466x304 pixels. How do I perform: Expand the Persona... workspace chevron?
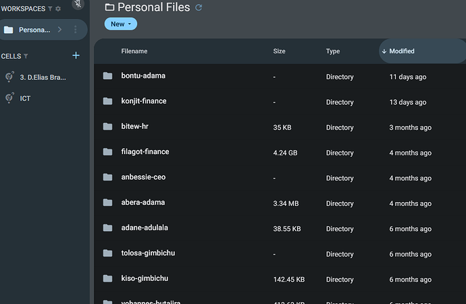tap(59, 30)
